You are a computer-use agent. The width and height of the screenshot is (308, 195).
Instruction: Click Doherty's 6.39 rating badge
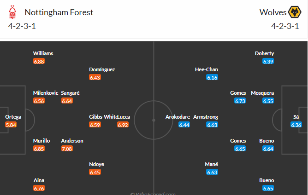pos(268,61)
